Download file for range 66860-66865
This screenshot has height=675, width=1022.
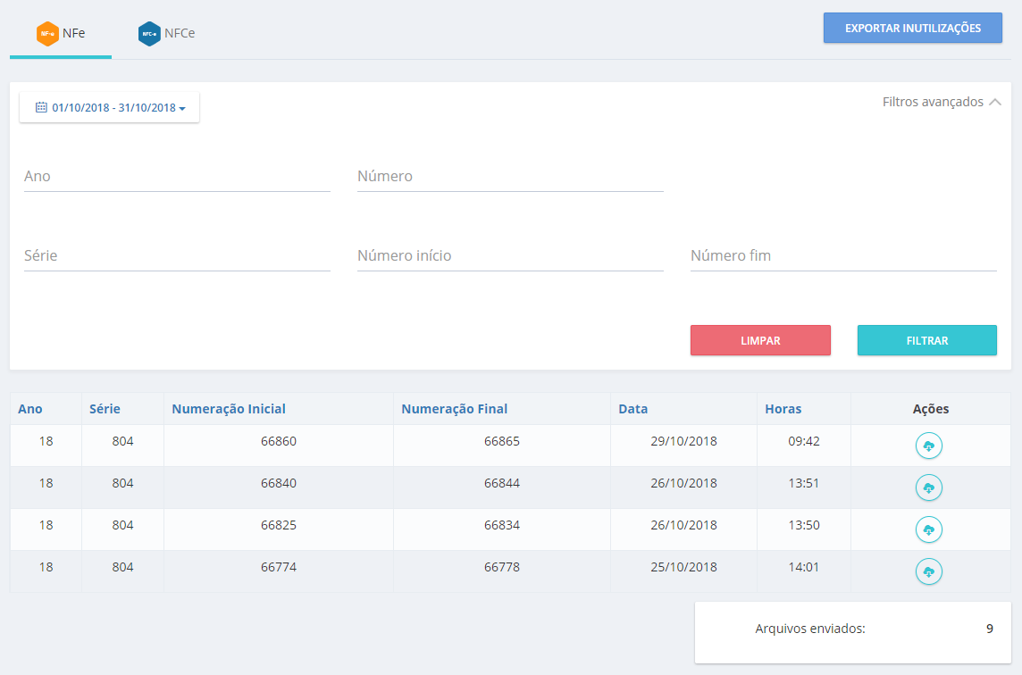pos(929,446)
